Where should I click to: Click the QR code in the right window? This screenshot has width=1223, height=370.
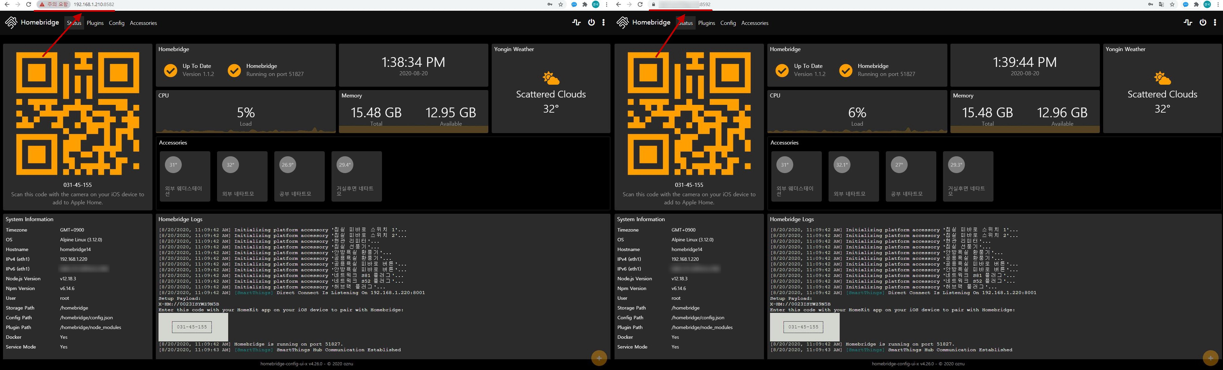[x=689, y=113]
